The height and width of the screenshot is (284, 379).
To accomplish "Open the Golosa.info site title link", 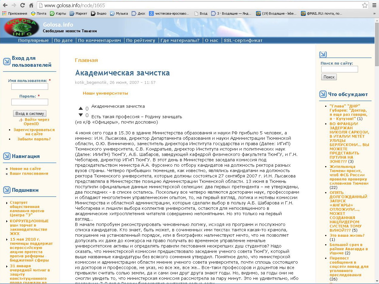I will tap(58, 25).
